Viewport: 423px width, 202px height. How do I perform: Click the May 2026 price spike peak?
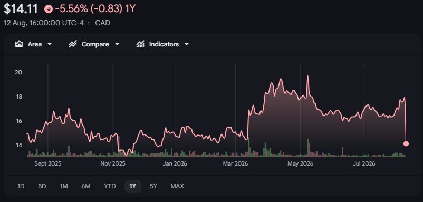point(307,76)
